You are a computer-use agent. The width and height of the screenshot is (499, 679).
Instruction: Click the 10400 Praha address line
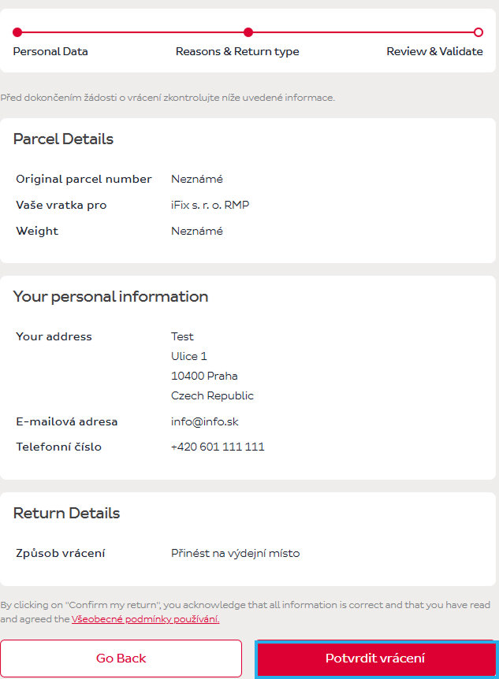pyautogui.click(x=204, y=376)
